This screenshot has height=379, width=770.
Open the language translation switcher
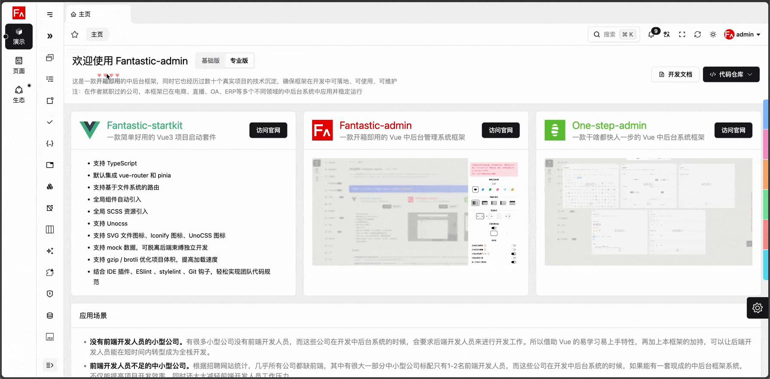coord(666,34)
